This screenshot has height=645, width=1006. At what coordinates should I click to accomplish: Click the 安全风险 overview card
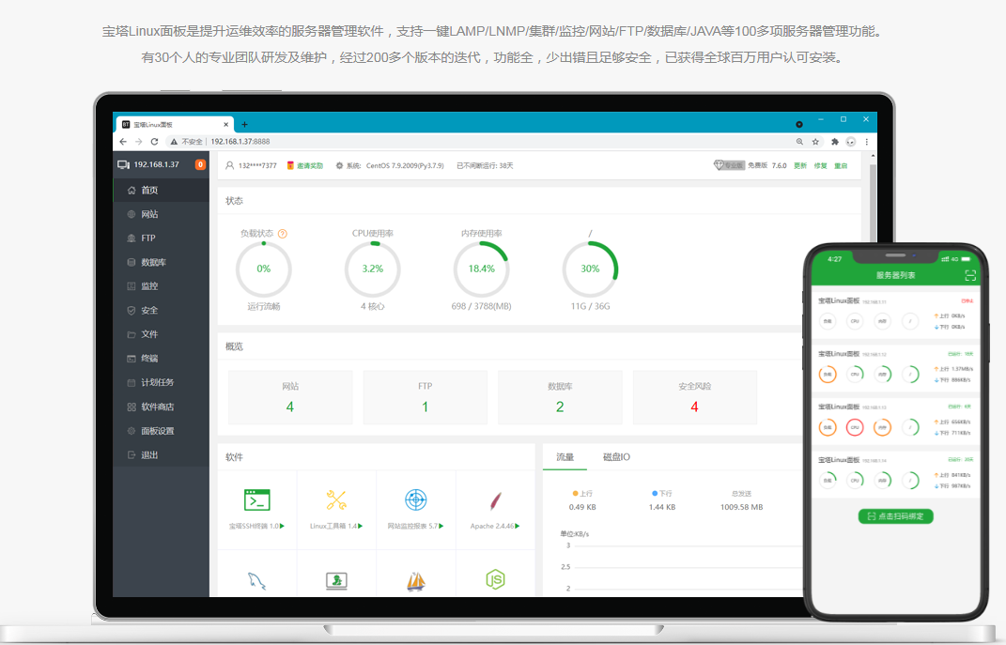(x=694, y=397)
